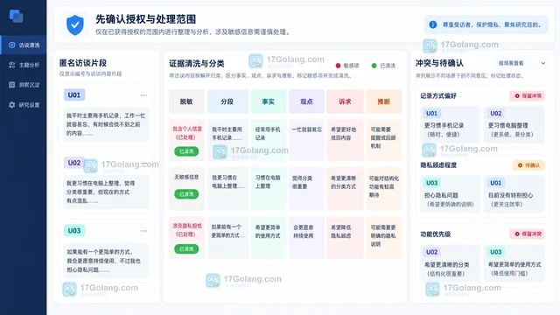Open the 按场景查看 dropdown
560x315 pixels.
pos(521,63)
